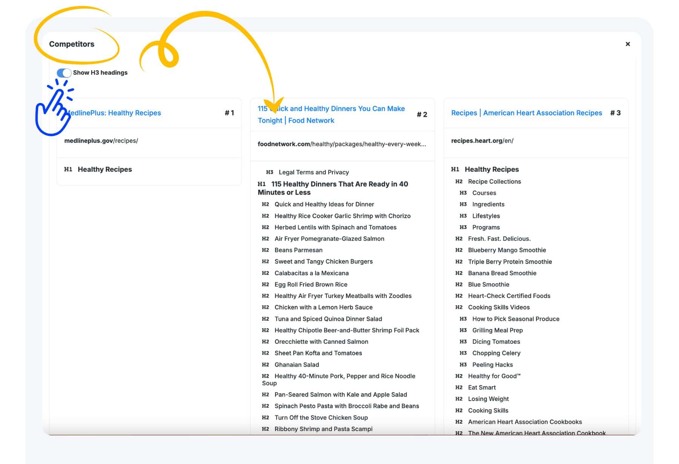Select the Programs H3 heading
The image size is (679, 464).
[x=486, y=227]
